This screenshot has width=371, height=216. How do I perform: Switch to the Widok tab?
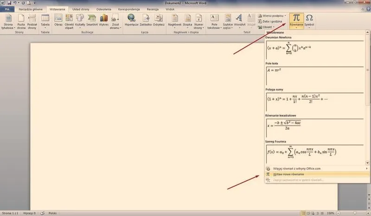(170, 9)
